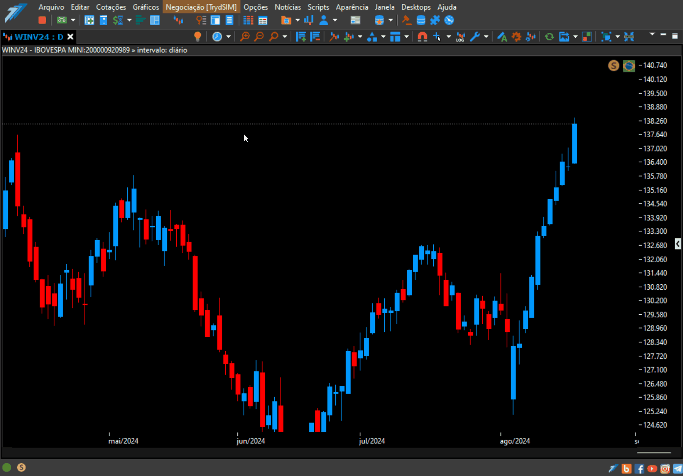Click the horizontal scrollbar below the chart

tap(654, 452)
